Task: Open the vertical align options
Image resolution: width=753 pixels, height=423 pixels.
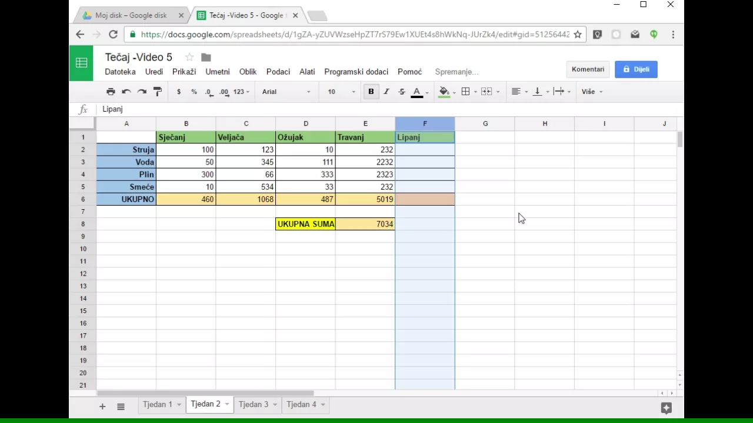Action: point(537,92)
